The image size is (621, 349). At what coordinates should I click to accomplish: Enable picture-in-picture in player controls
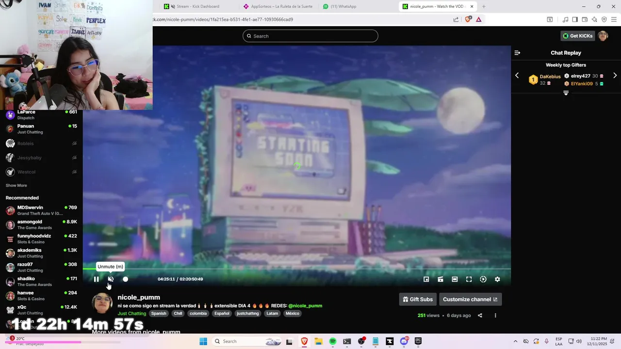pyautogui.click(x=426, y=279)
